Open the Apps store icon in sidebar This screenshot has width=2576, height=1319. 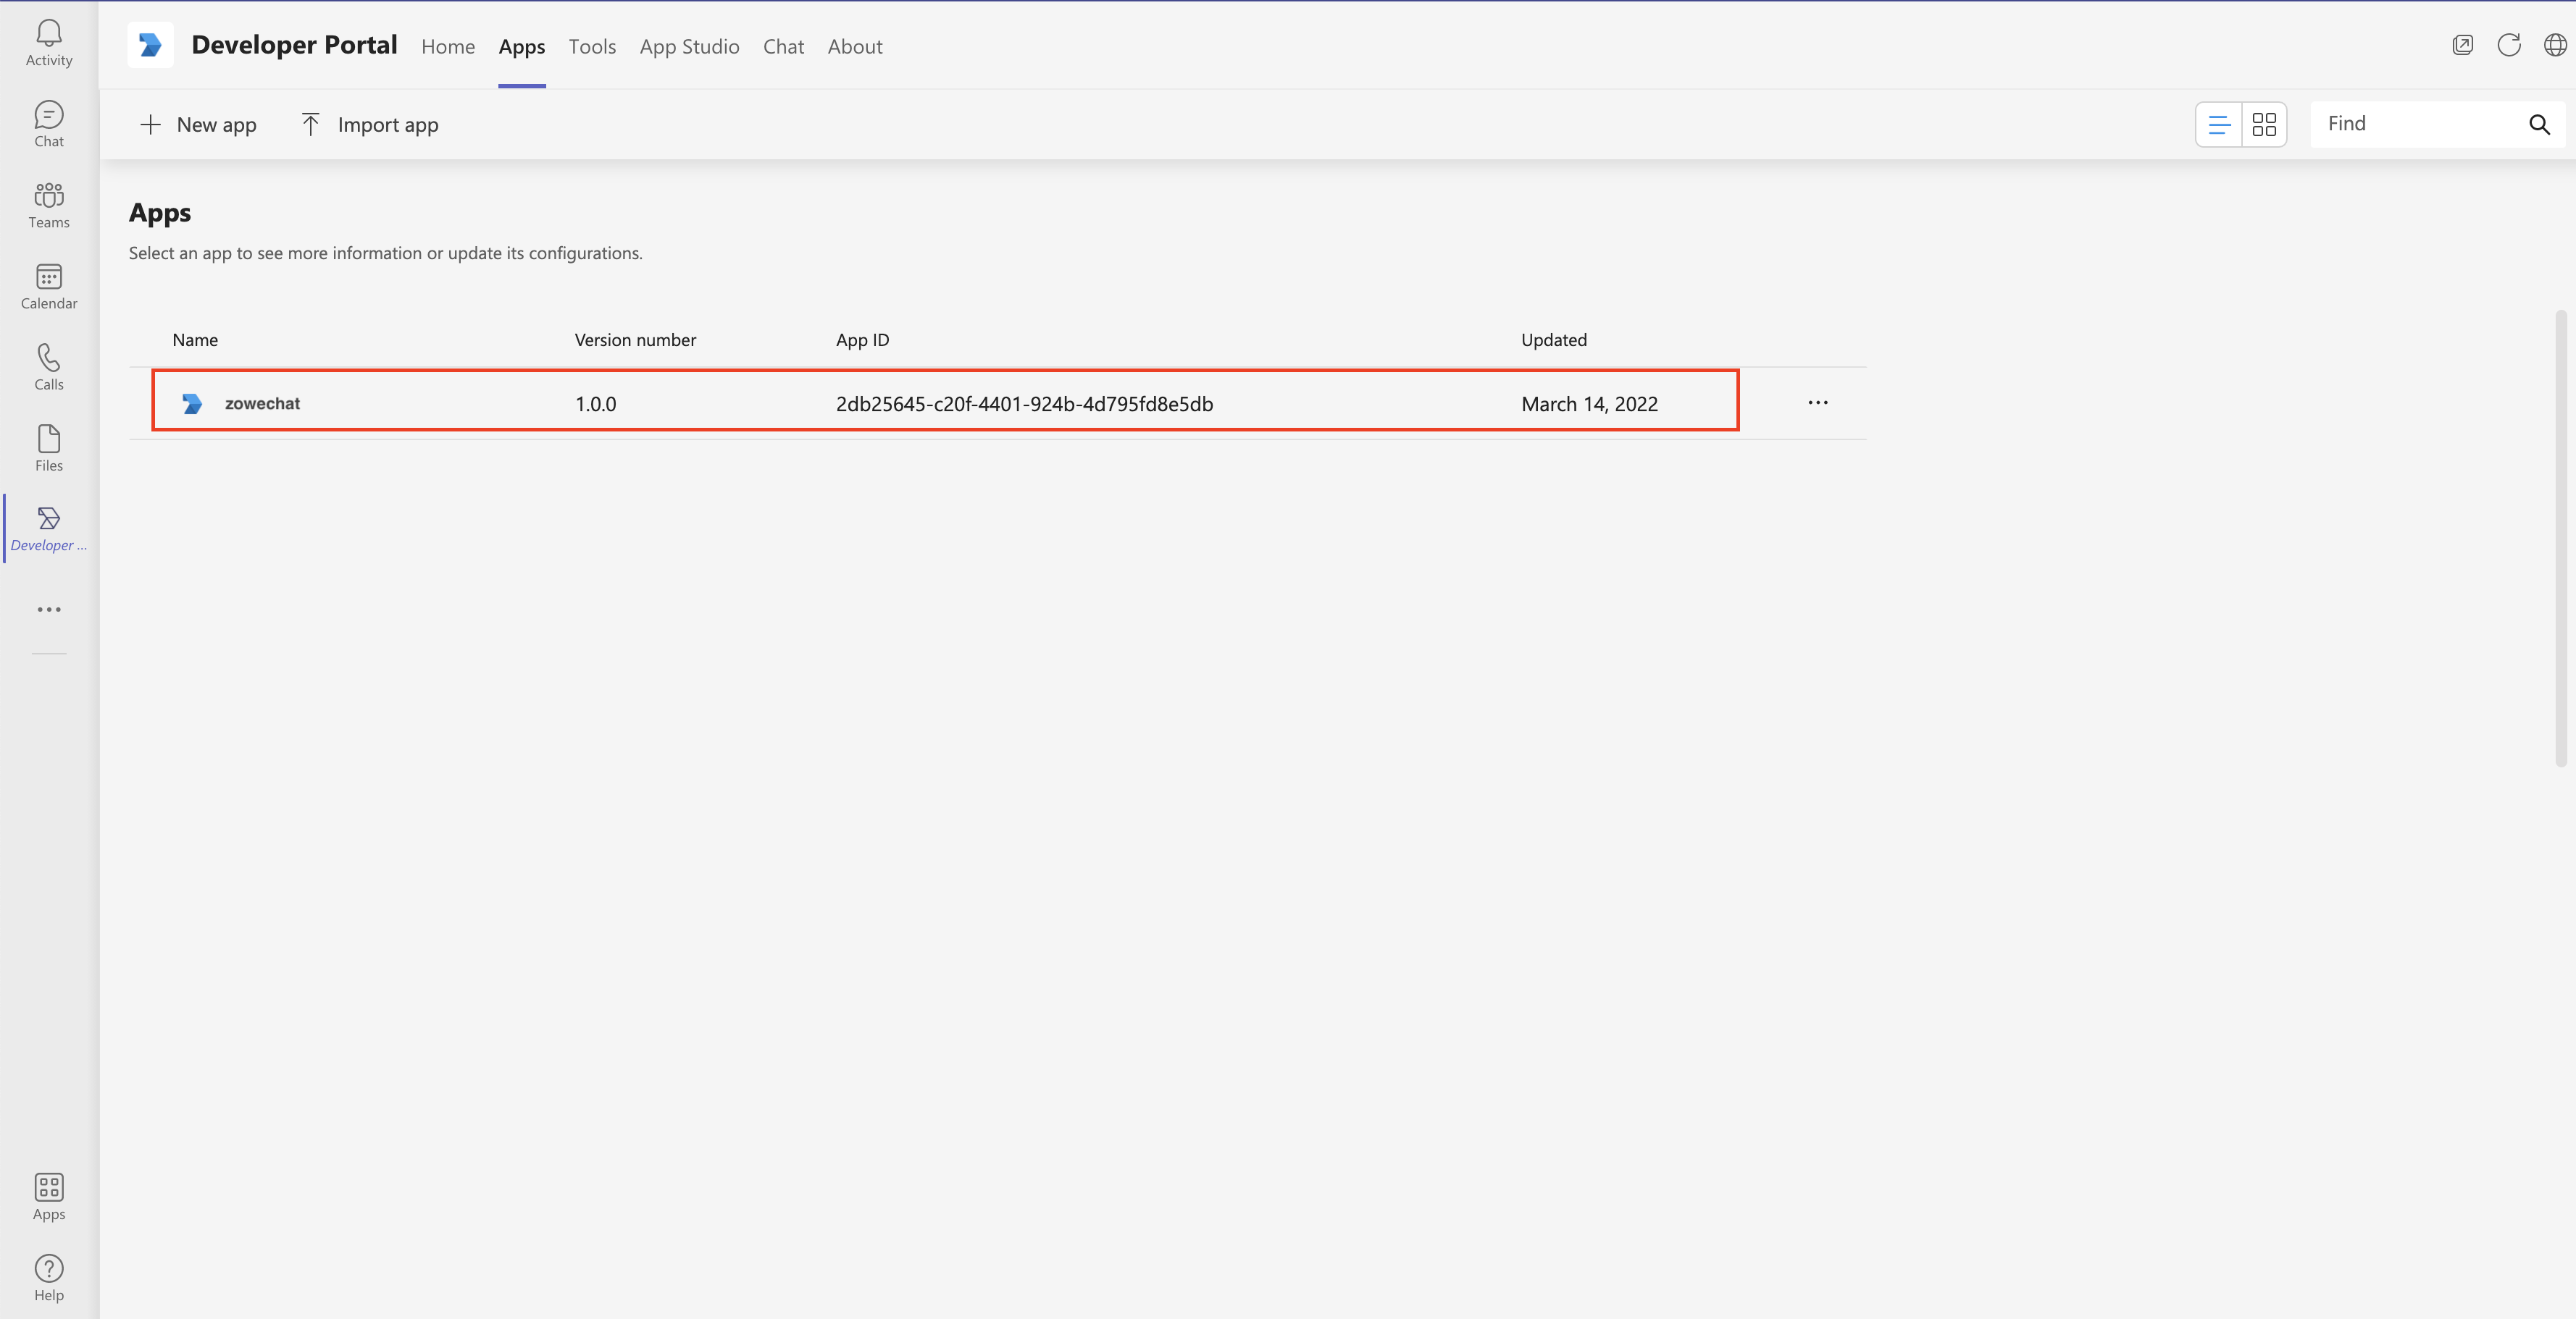click(48, 1196)
